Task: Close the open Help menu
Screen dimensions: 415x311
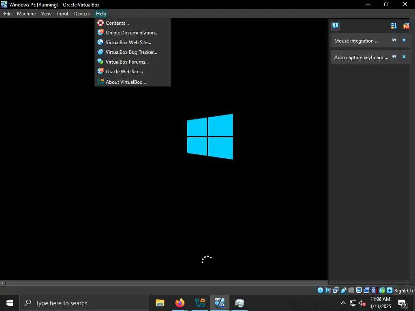Action: tap(101, 14)
